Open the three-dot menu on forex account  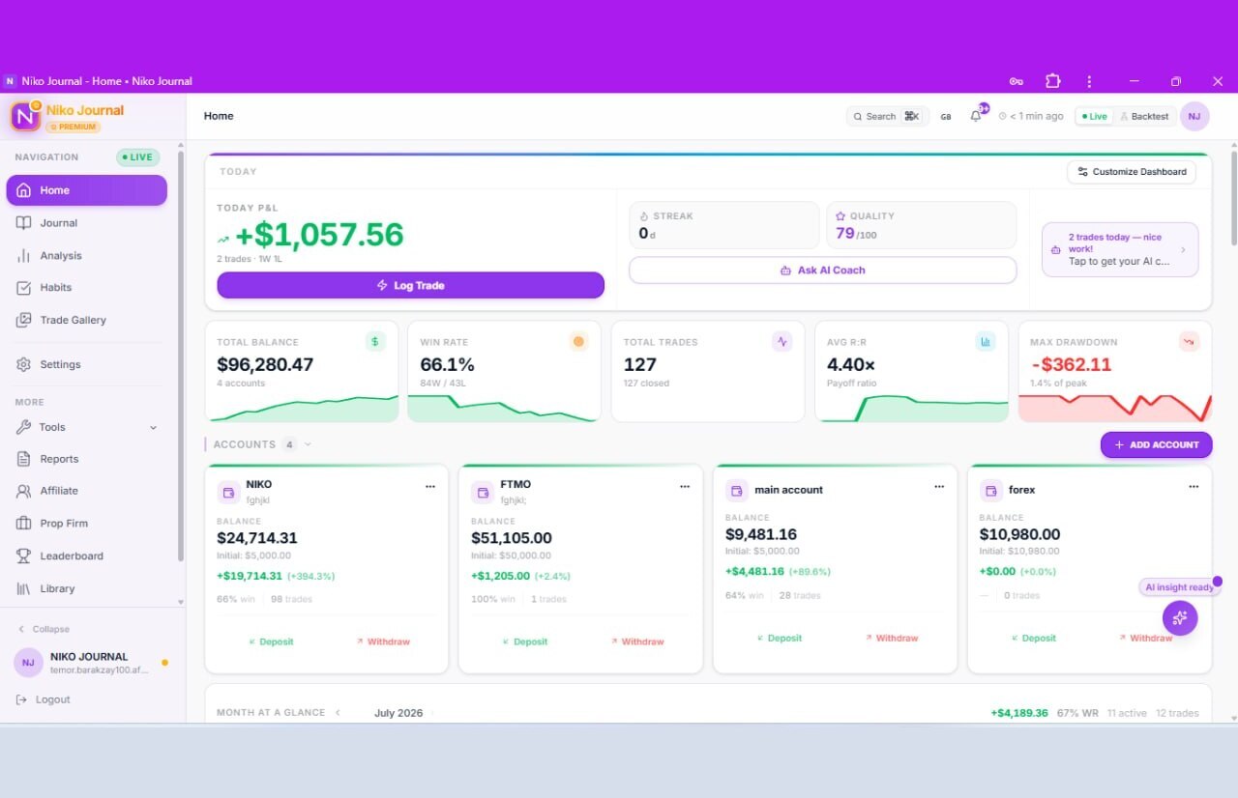tap(1194, 487)
